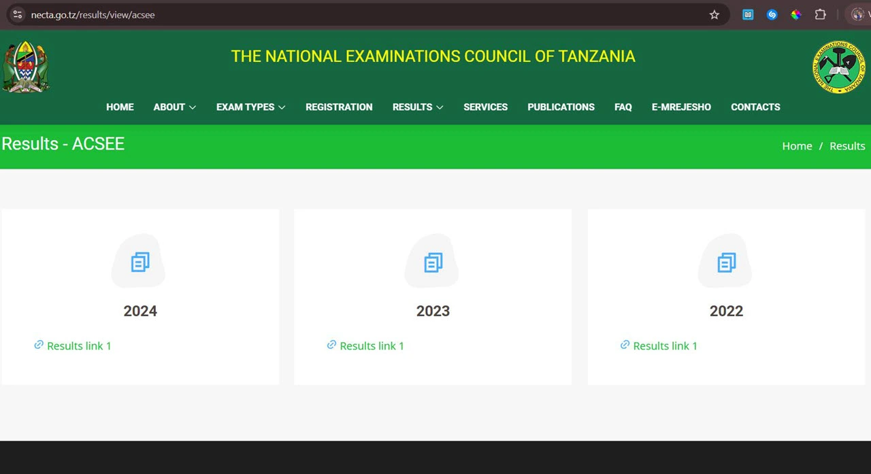This screenshot has width=871, height=474.
Task: Open the SERVICES menu item
Action: pos(485,107)
